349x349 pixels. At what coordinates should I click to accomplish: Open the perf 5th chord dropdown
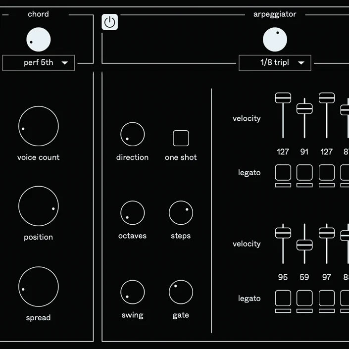tap(39, 63)
